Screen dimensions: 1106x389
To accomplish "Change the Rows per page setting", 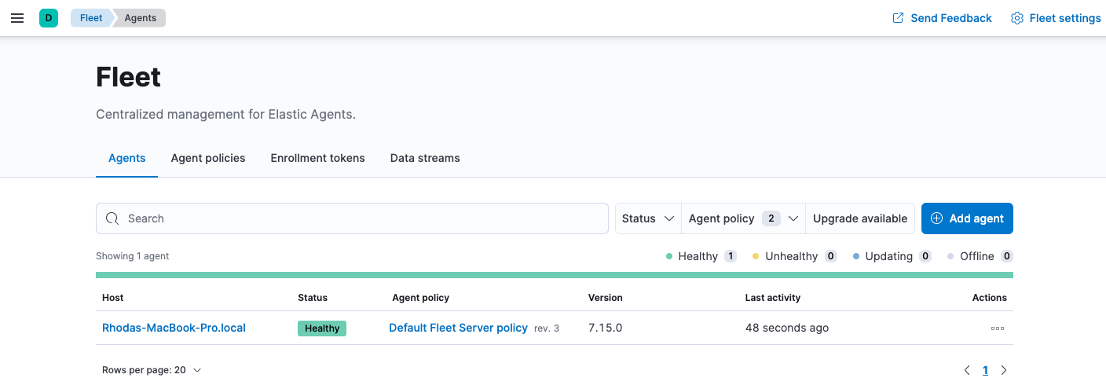I will coord(152,370).
